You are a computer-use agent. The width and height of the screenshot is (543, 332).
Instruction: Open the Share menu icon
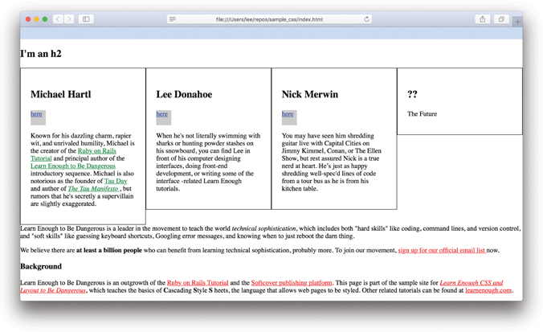pyautogui.click(x=483, y=19)
